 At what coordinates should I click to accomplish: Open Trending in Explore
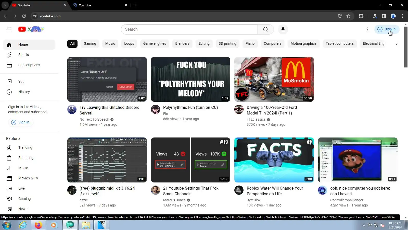29,147
